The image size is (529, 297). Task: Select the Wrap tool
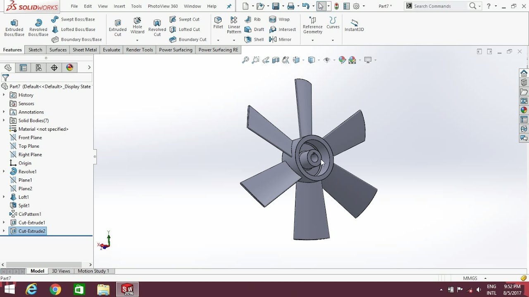[x=279, y=19]
